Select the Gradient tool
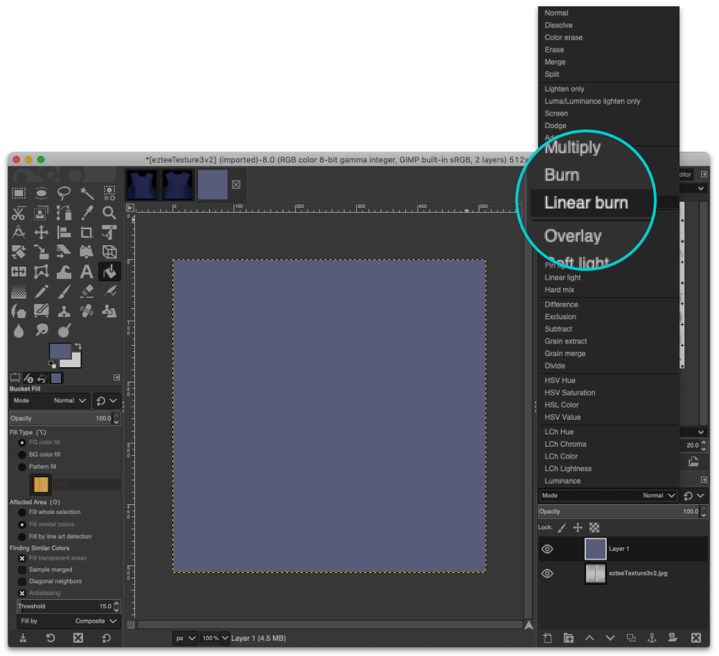 (19, 292)
